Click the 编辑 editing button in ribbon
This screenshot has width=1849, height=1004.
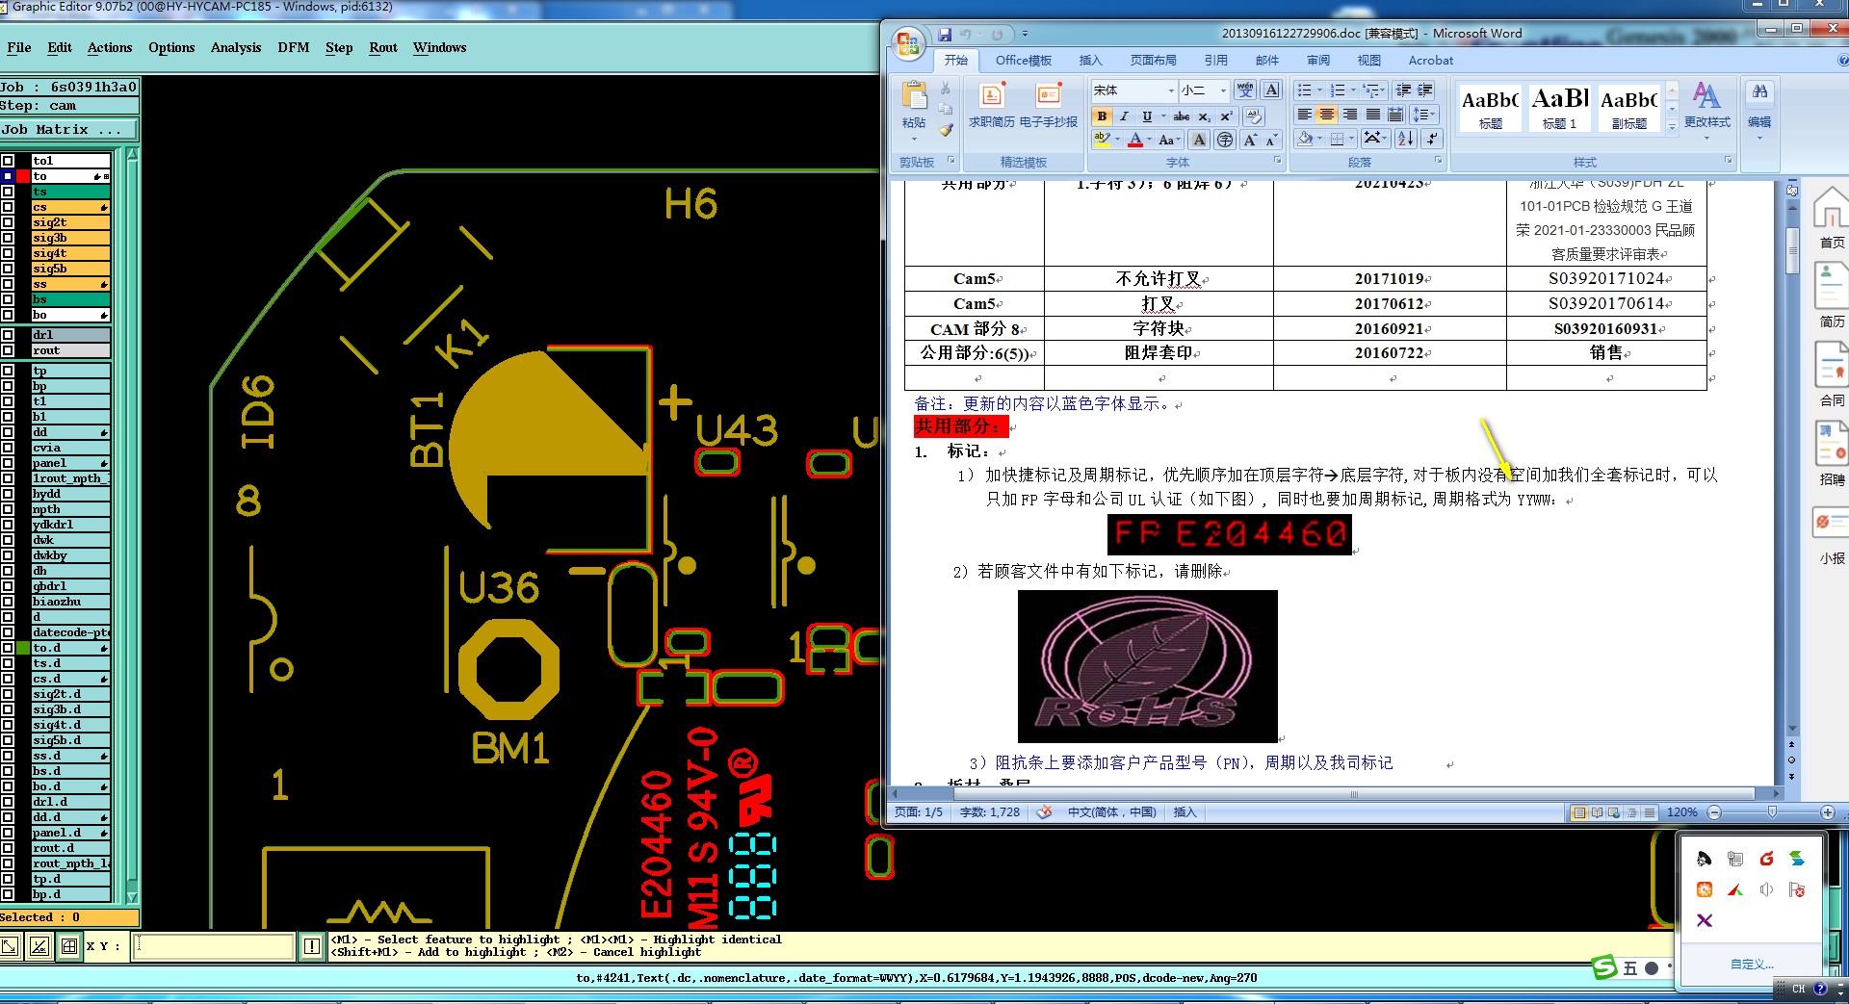coord(1759,109)
